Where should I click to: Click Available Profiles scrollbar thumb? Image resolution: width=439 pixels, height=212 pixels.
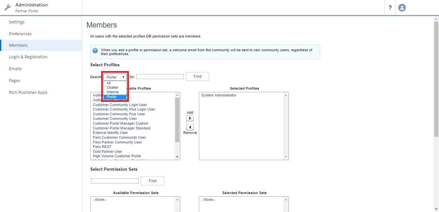click(x=177, y=120)
